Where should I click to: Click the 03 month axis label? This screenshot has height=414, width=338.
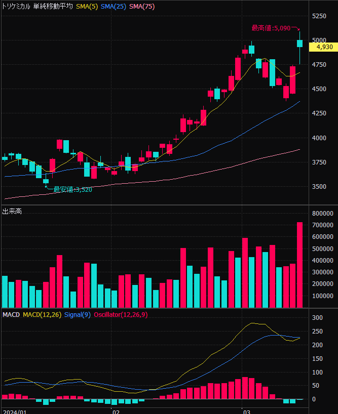(247, 412)
